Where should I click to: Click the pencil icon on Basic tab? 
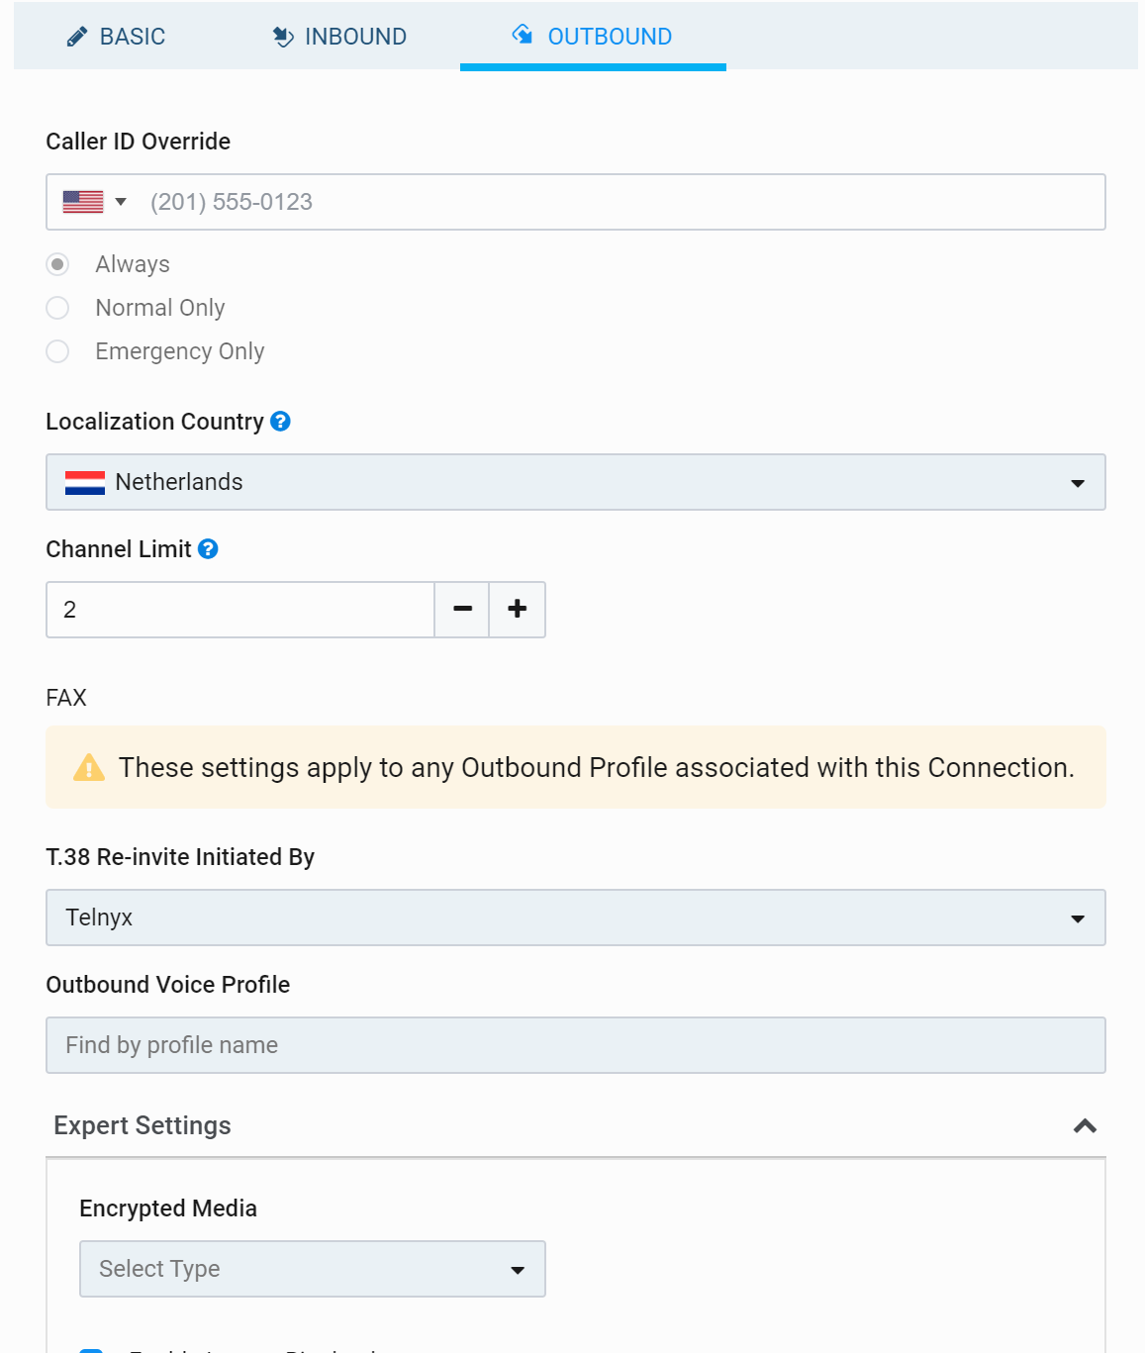[76, 38]
